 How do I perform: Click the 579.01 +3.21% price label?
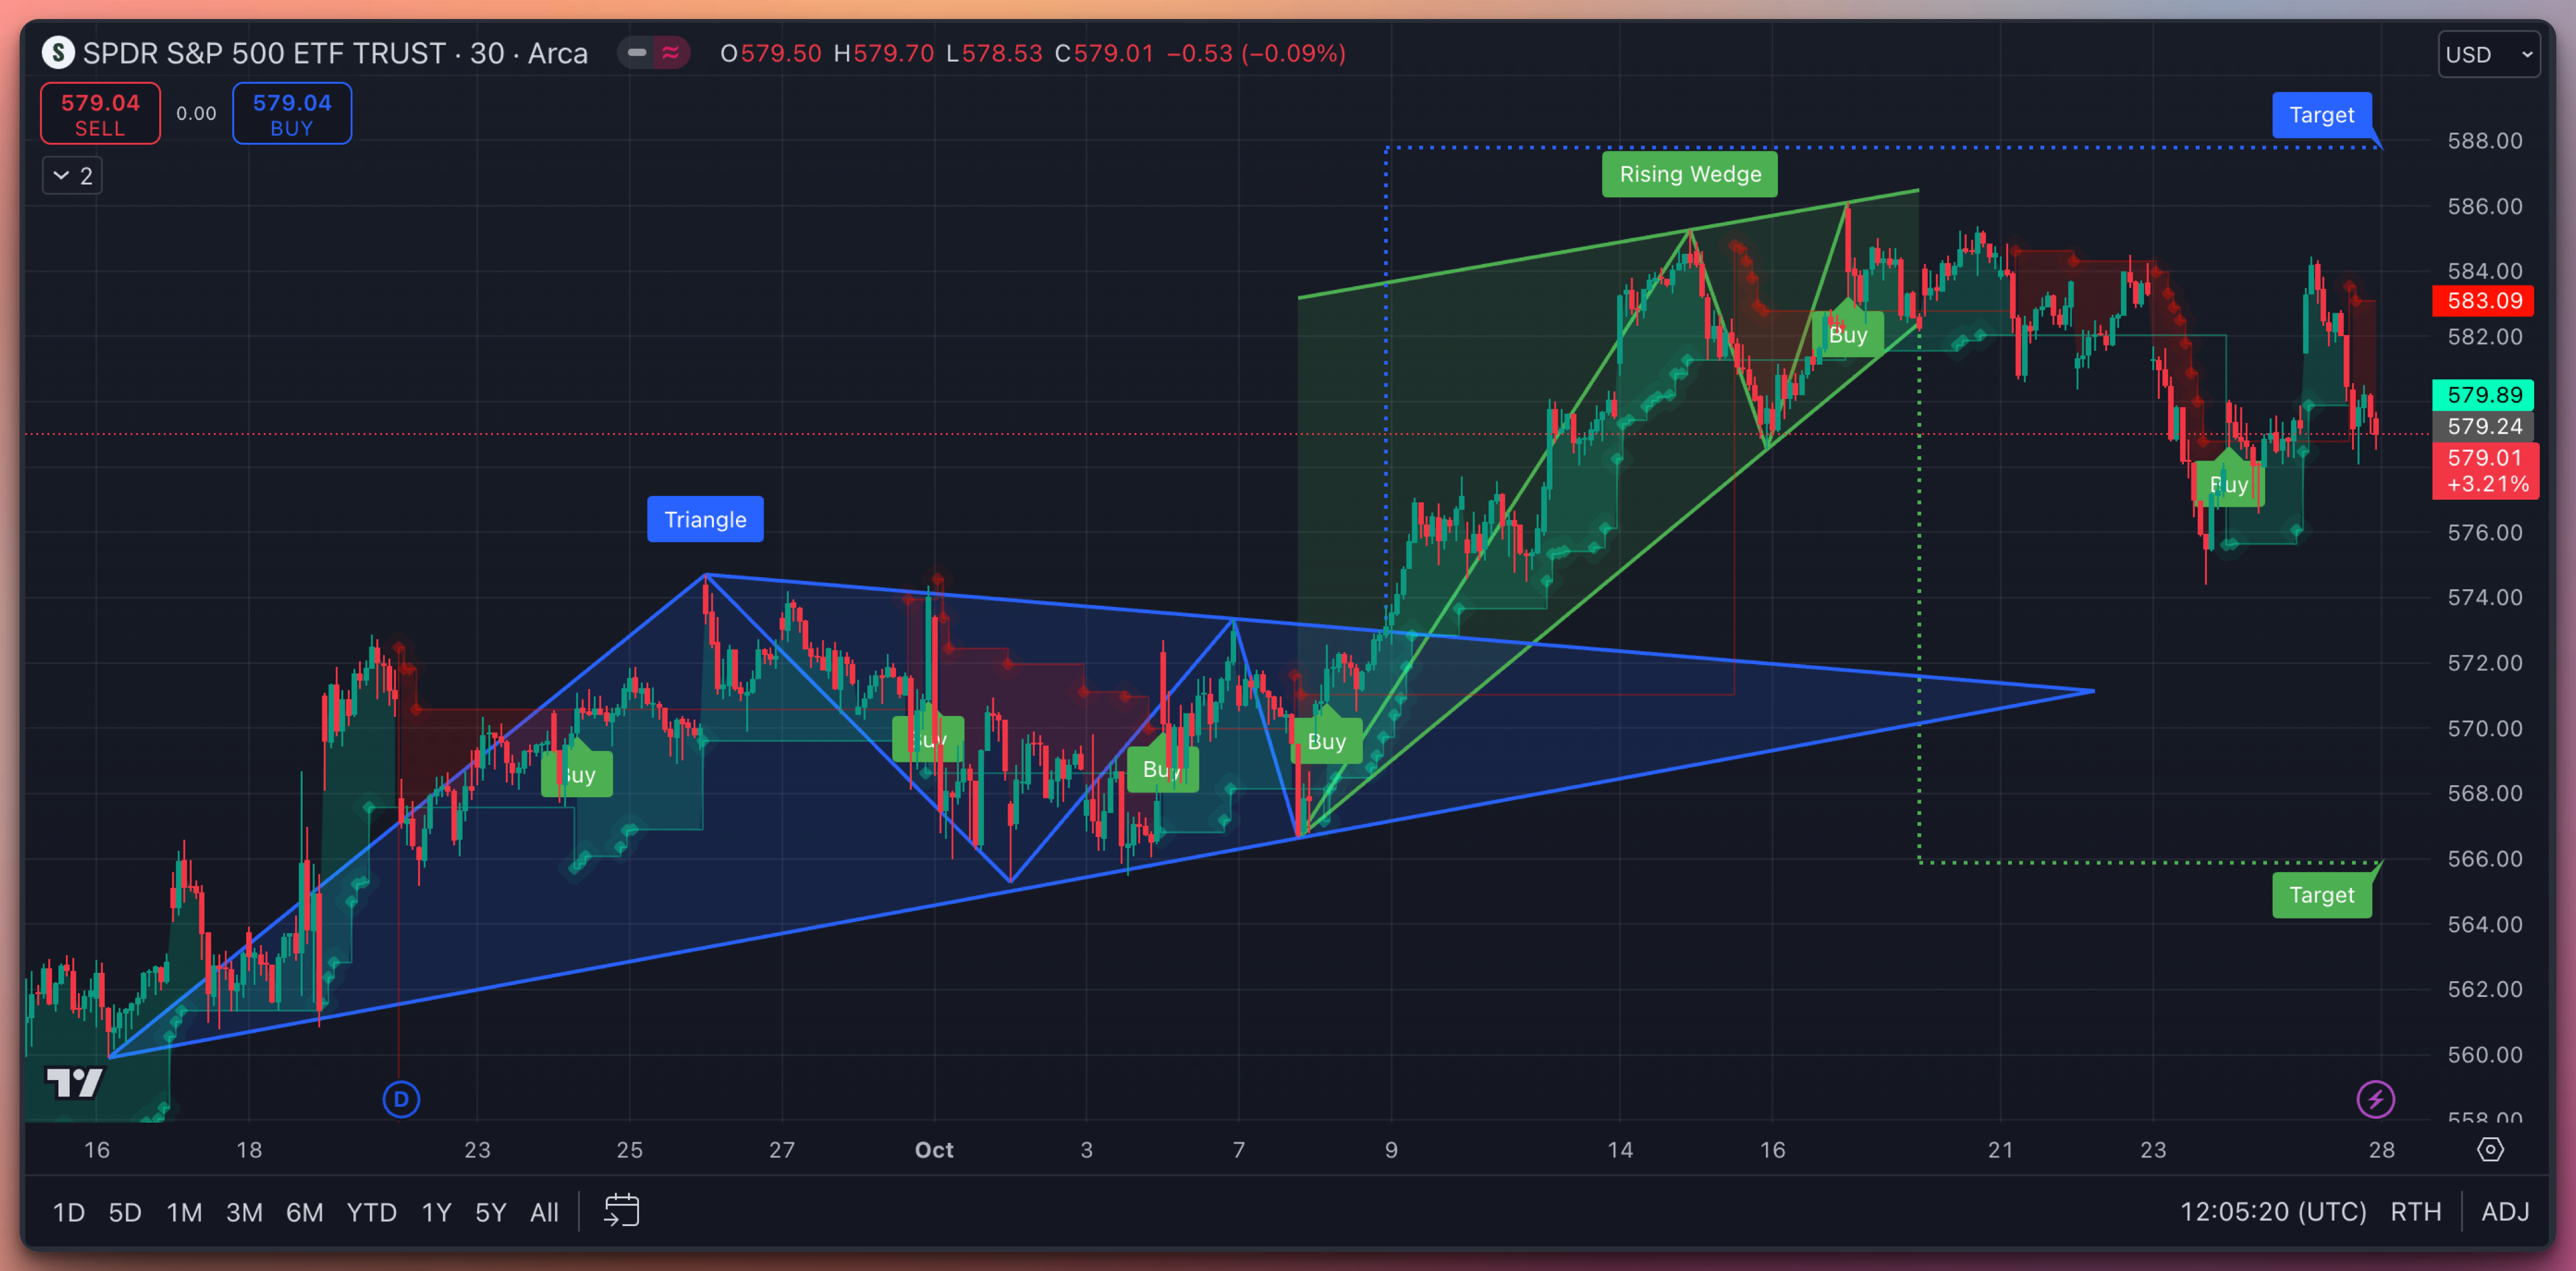pyautogui.click(x=2486, y=471)
